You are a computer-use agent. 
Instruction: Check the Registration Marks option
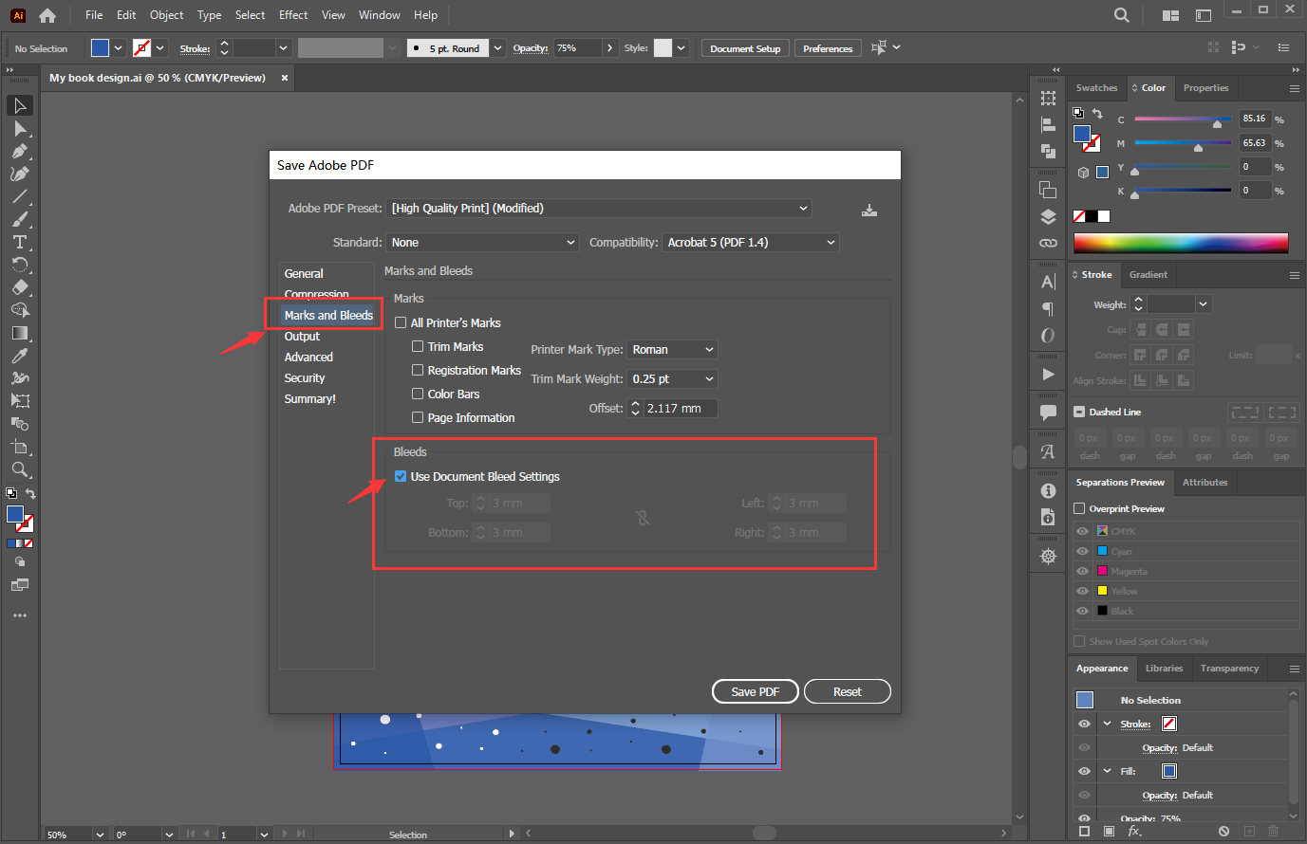(x=418, y=370)
